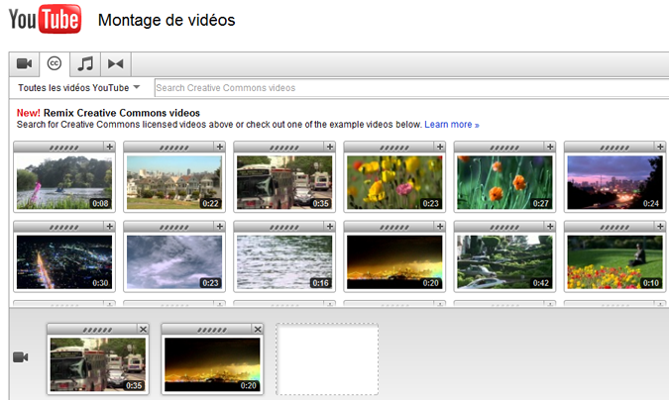669x400 pixels.
Task: Click the timeline video track camera icon
Action: [20, 356]
